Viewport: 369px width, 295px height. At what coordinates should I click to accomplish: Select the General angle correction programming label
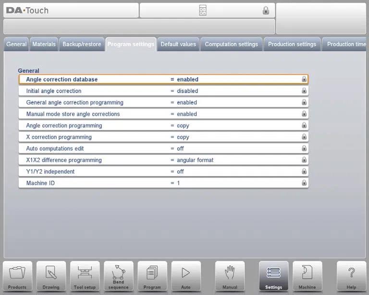74,102
